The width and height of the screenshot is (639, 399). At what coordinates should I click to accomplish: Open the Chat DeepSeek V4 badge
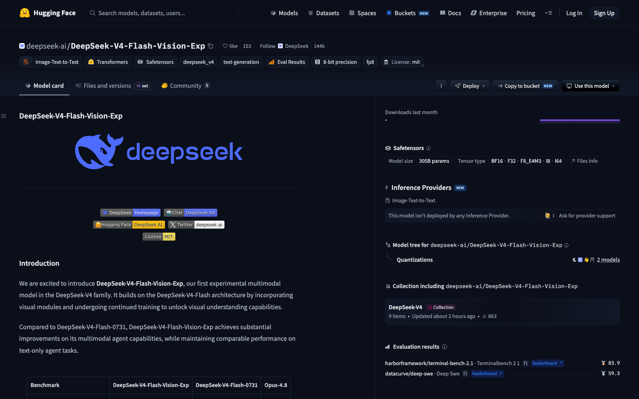pos(191,213)
